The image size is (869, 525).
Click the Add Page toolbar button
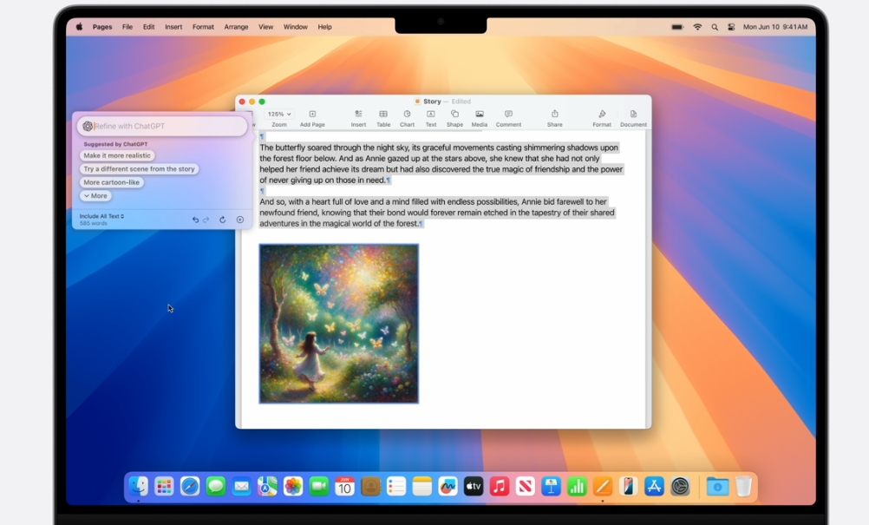point(312,118)
